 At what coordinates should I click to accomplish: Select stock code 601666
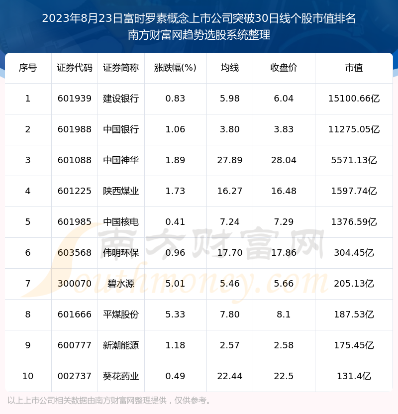(75, 314)
